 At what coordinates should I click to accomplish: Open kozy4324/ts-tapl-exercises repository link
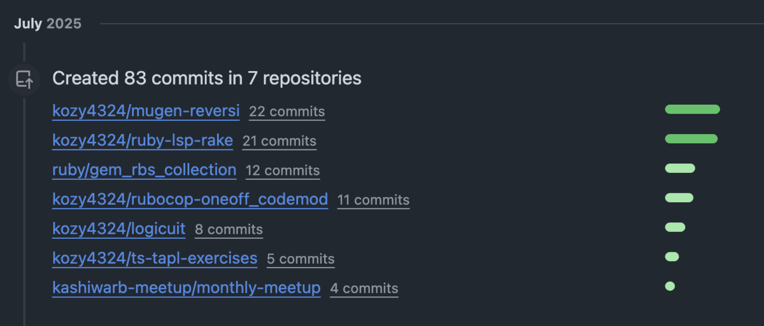[155, 259]
